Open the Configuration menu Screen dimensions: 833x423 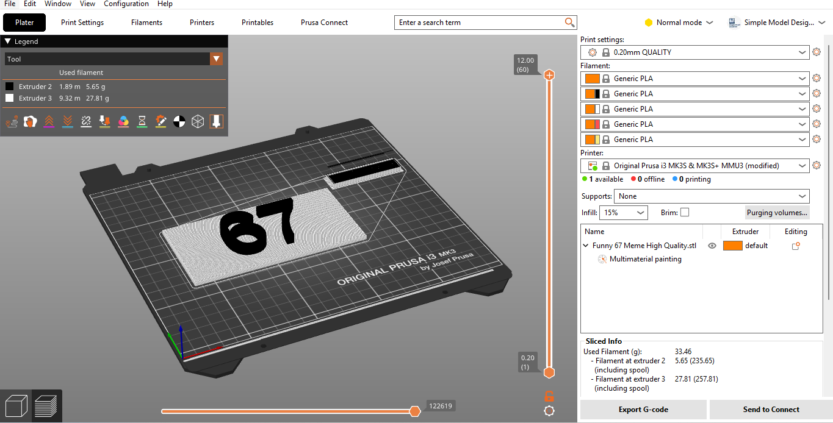click(x=126, y=4)
